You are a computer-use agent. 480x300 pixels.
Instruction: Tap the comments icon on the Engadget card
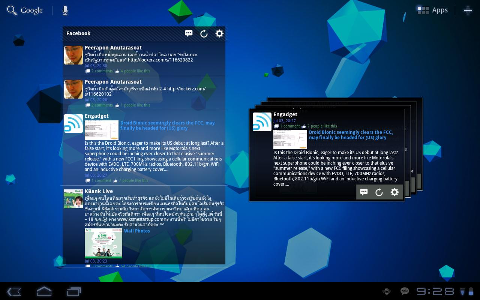pos(363,192)
